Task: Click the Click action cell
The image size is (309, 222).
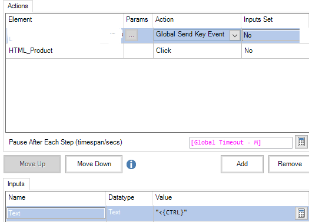Action: coord(197,51)
